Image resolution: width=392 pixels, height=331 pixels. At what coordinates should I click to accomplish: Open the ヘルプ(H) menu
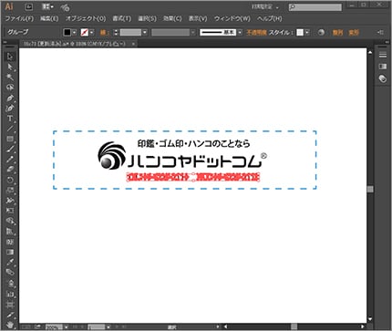tap(269, 18)
